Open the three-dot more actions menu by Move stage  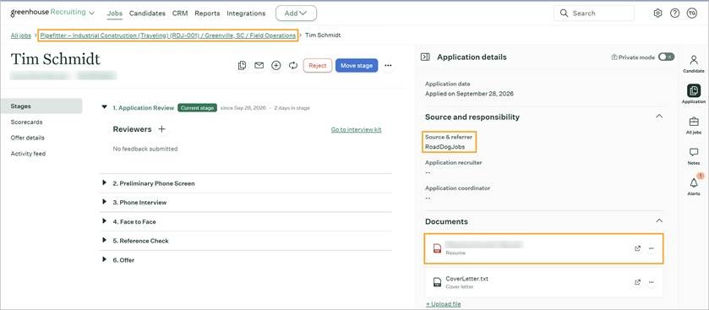(x=388, y=66)
